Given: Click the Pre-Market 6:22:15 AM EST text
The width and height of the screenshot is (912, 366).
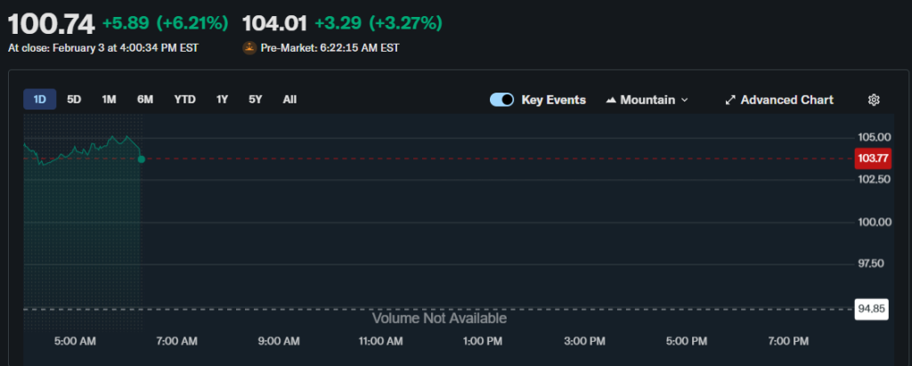Looking at the screenshot, I should (x=330, y=48).
